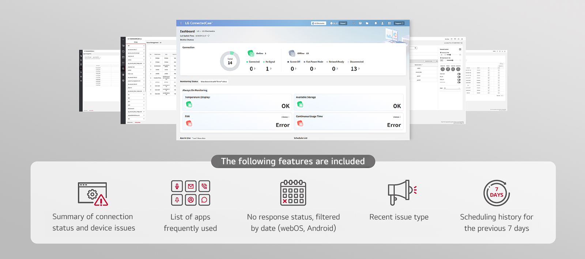Screen dimensions: 585x259
Task: Refresh the last update time
Action: click(208, 36)
